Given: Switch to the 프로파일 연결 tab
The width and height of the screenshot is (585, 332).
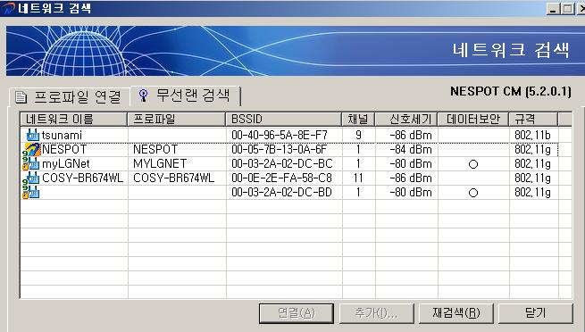Looking at the screenshot, I should coord(70,97).
